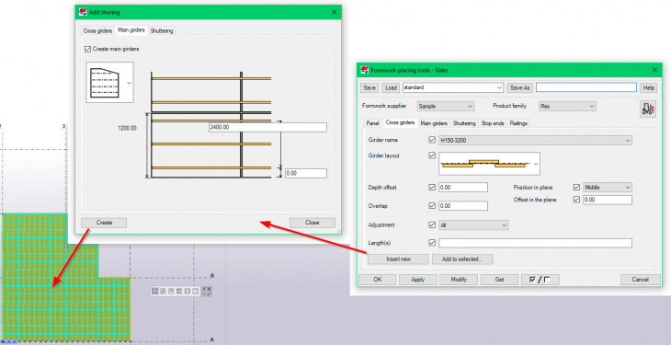Click the Overlap input field
The width and height of the screenshot is (671, 345).
coord(463,206)
